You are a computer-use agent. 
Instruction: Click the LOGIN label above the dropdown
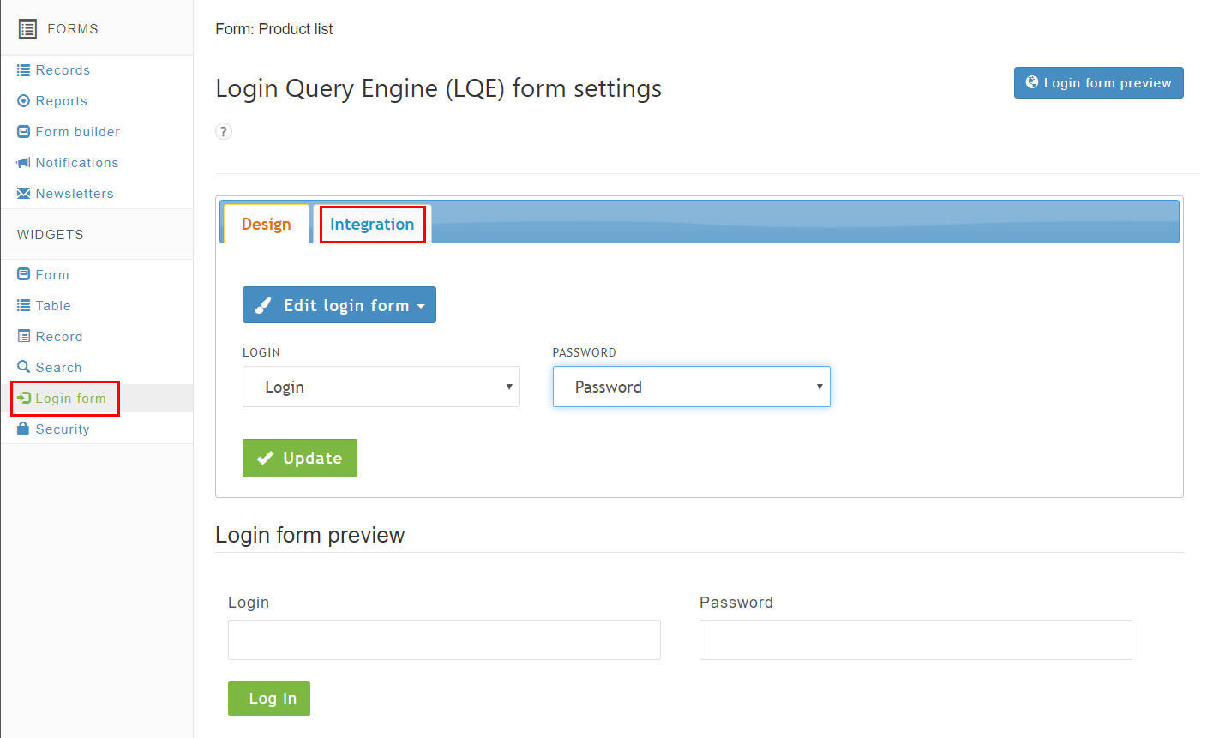[261, 352]
